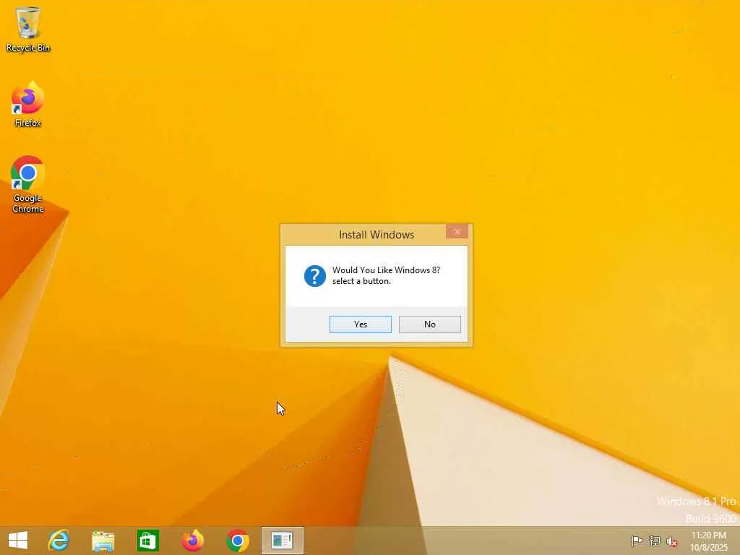
Task: Select the Google Chrome desktop shortcut
Action: click(x=28, y=184)
